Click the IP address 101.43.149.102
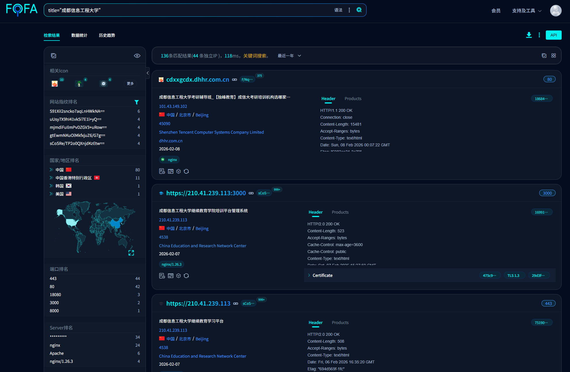 coord(173,106)
